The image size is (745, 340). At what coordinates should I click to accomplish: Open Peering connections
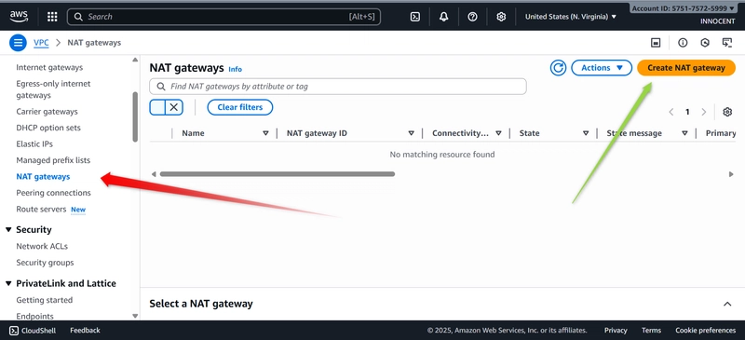tap(54, 193)
